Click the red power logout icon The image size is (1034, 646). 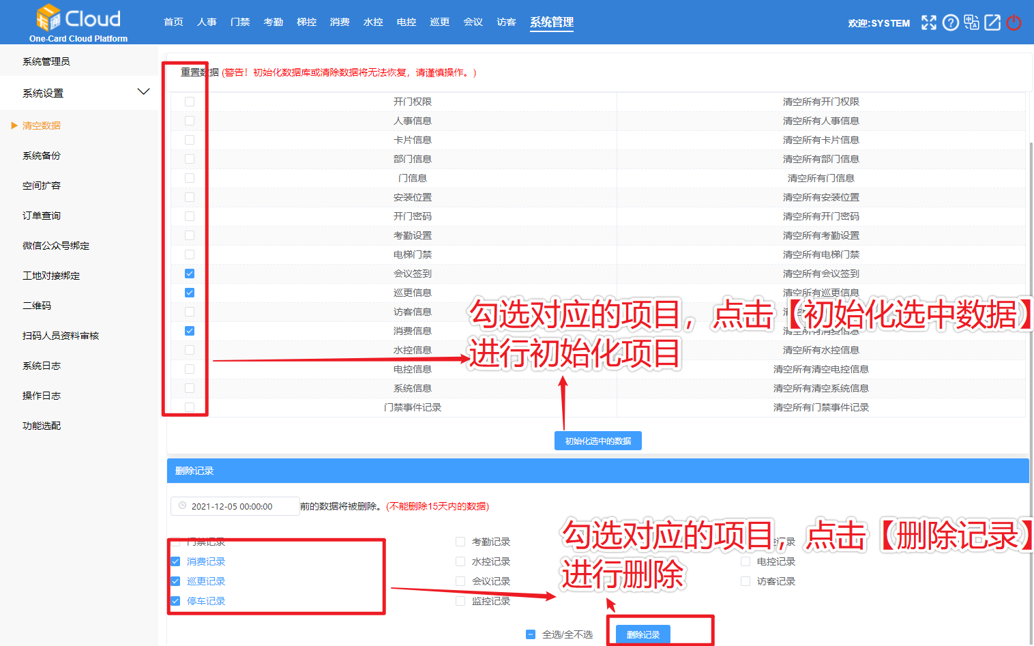pos(1014,23)
